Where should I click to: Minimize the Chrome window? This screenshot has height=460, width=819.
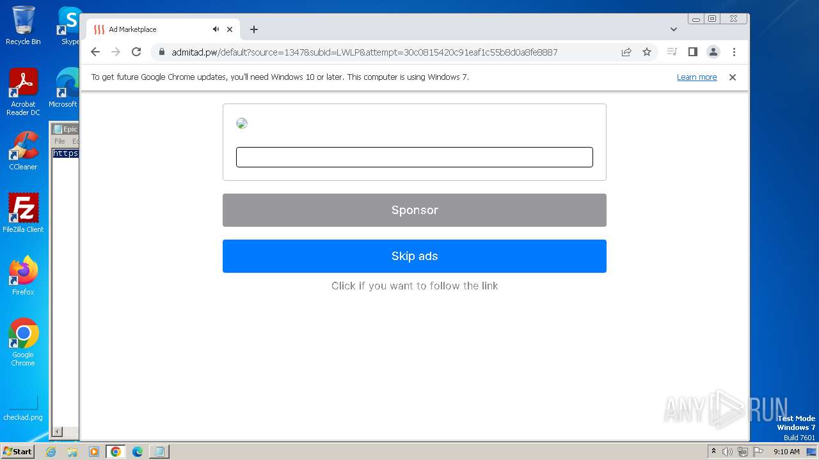pos(696,19)
